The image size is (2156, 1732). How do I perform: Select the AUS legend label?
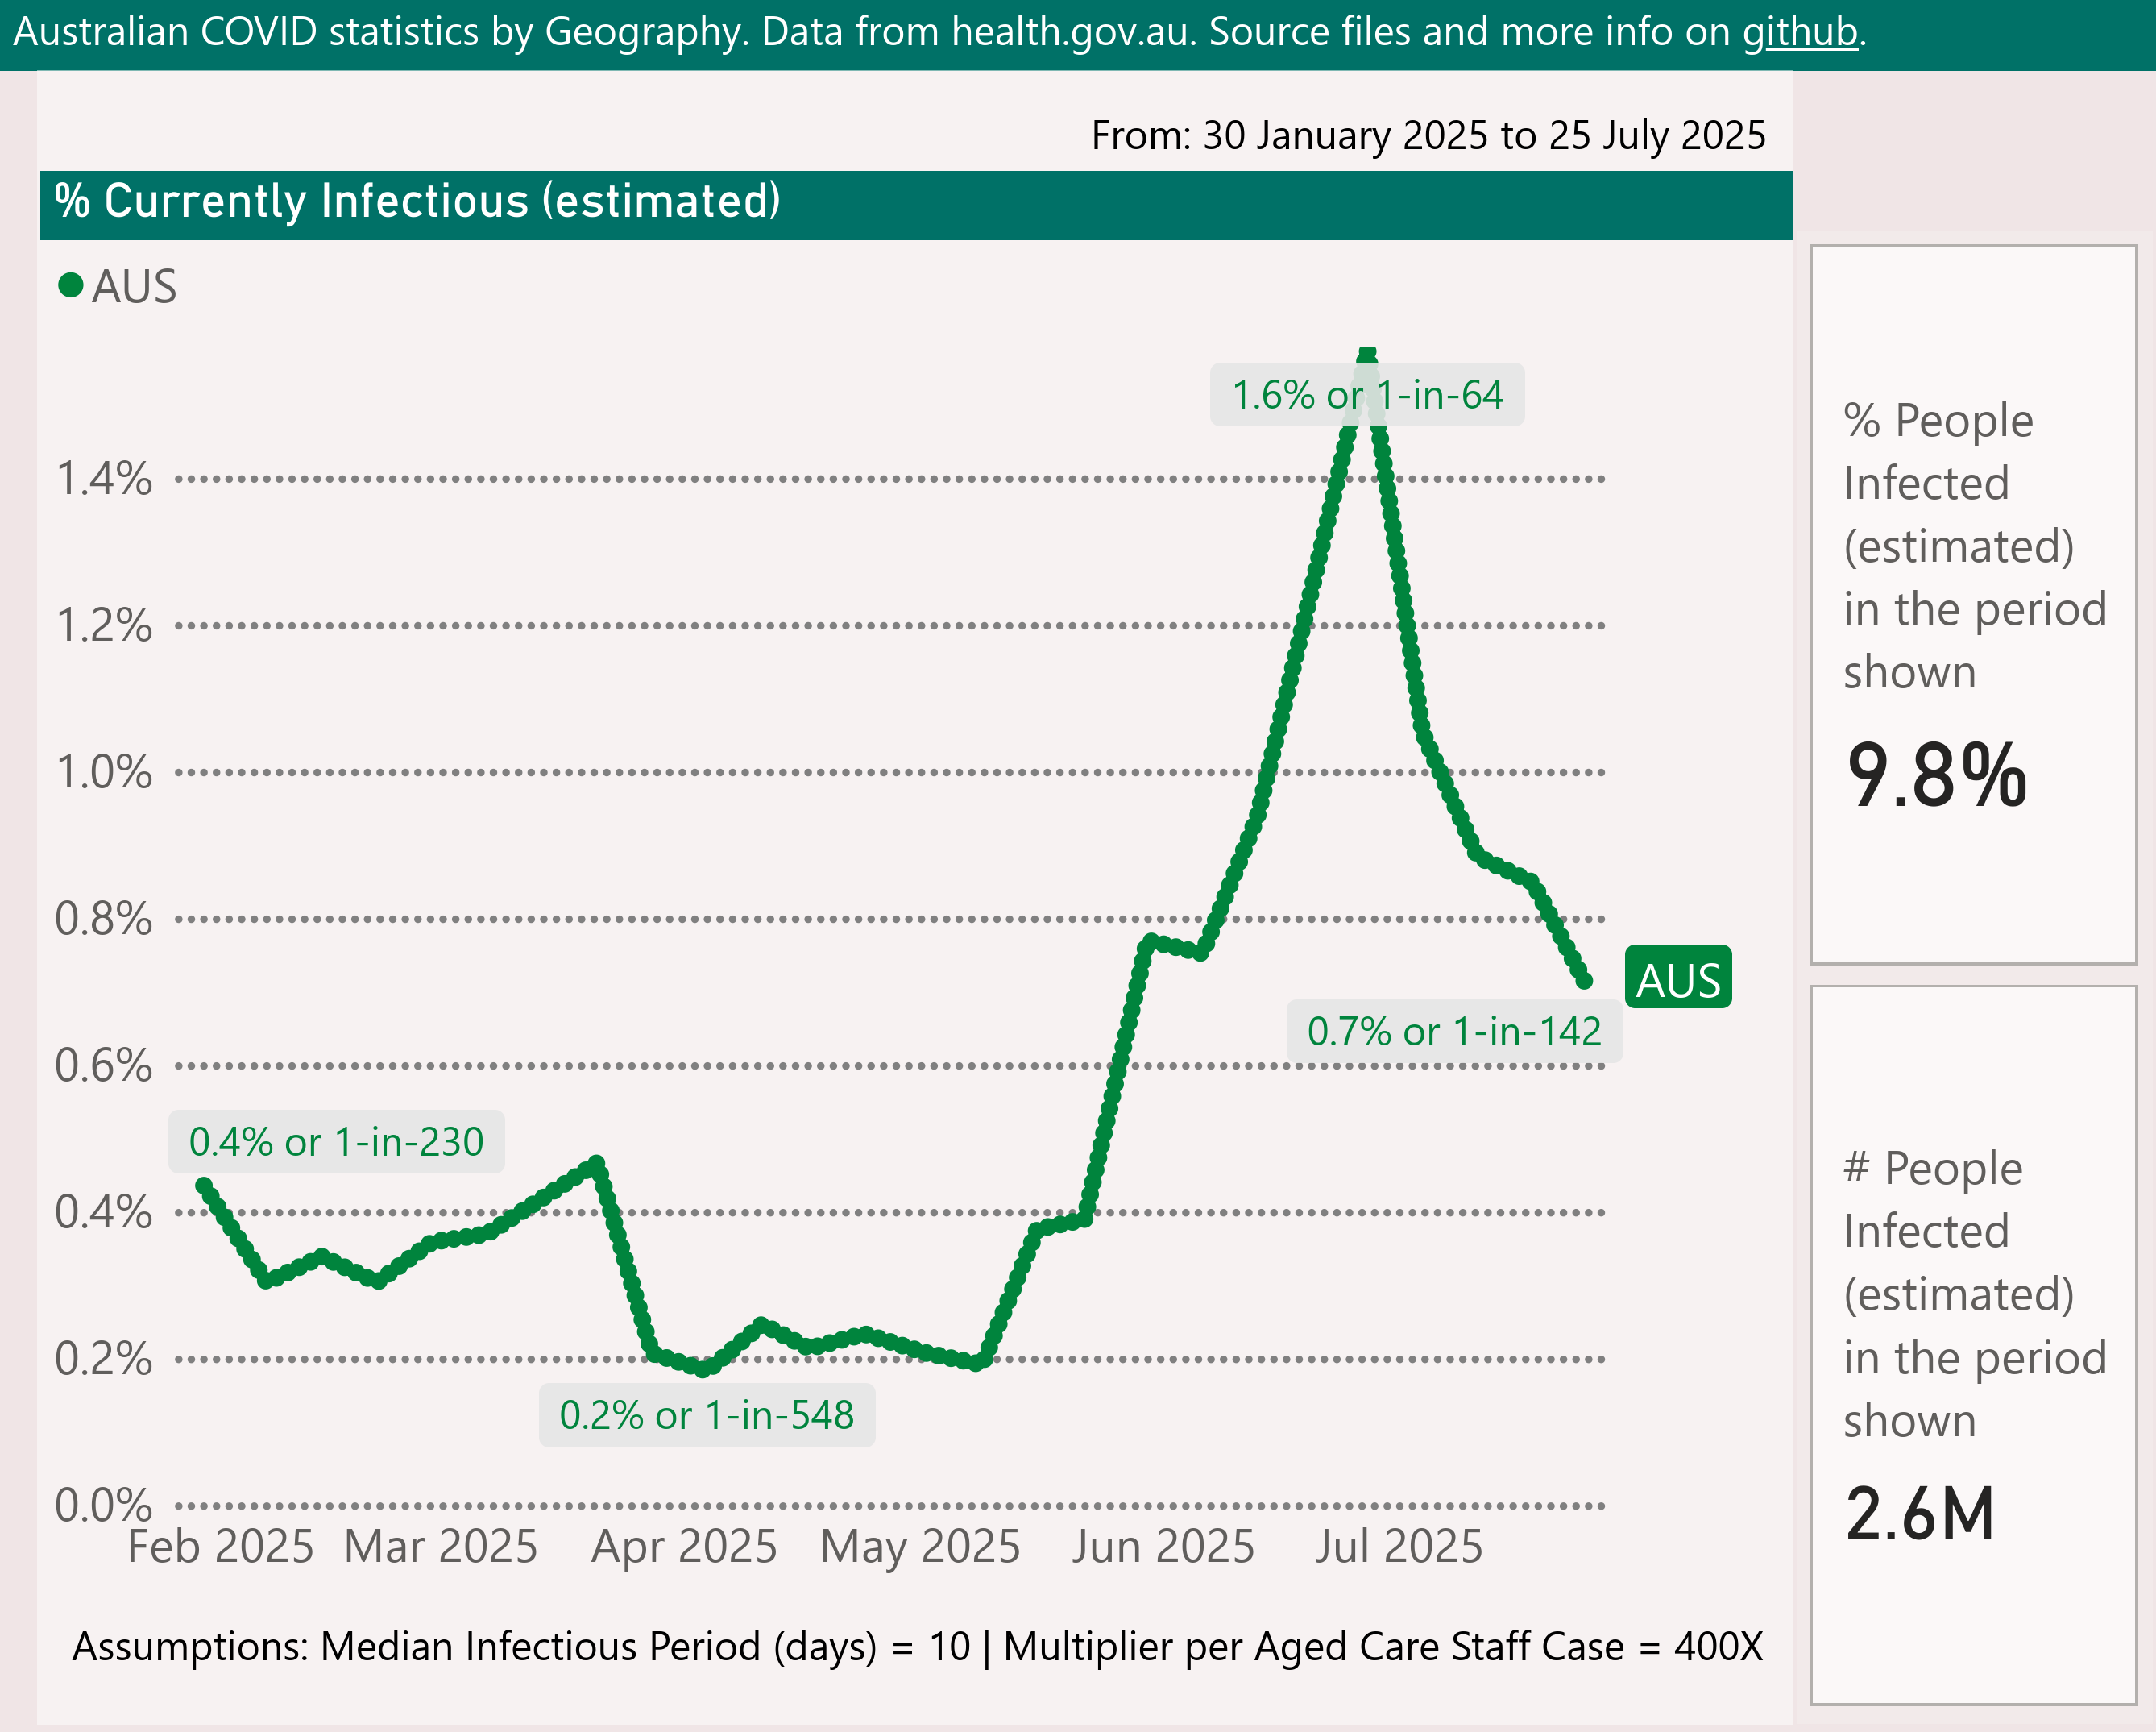tap(134, 287)
